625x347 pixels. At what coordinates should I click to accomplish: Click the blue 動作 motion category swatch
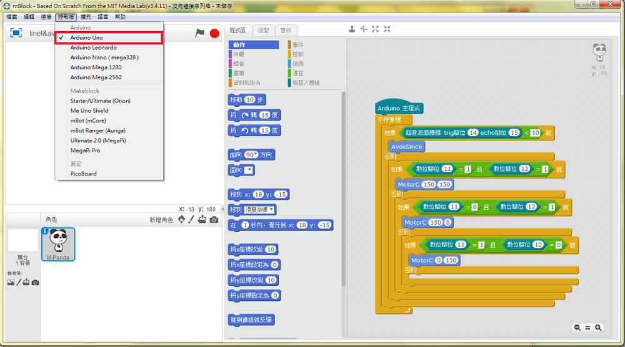(254, 44)
